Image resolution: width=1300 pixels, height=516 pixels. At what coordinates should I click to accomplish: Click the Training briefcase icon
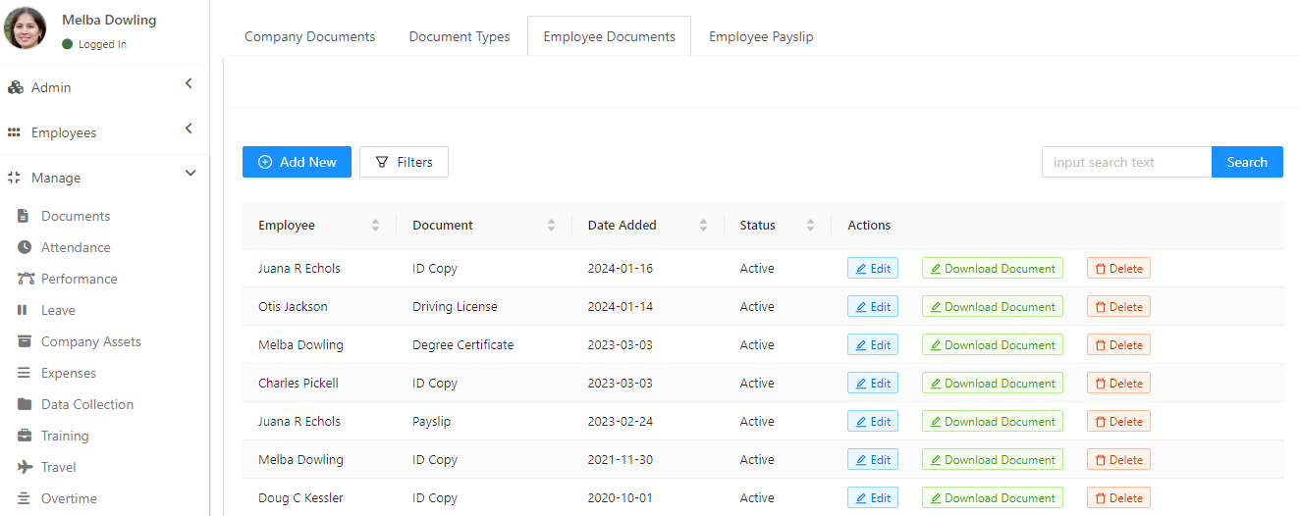click(x=24, y=436)
